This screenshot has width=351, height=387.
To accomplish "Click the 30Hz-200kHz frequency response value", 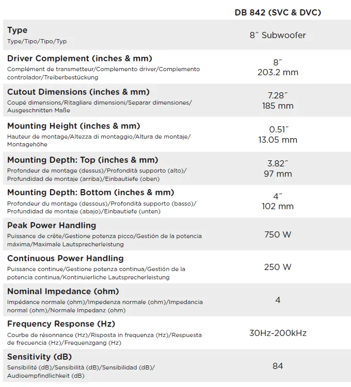I will 278,333.
